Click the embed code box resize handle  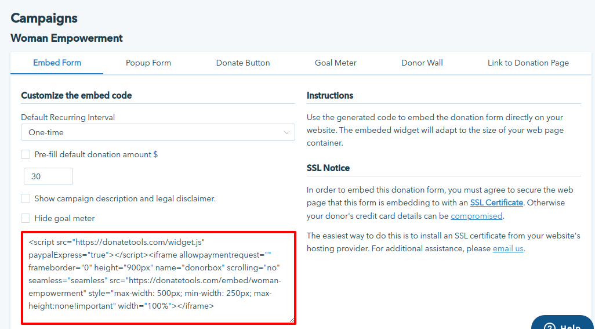click(291, 319)
